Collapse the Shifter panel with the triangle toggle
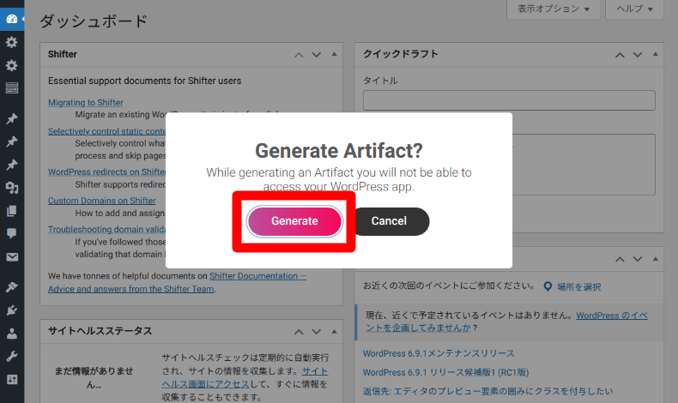Screen dimensions: 678x403 334,54
